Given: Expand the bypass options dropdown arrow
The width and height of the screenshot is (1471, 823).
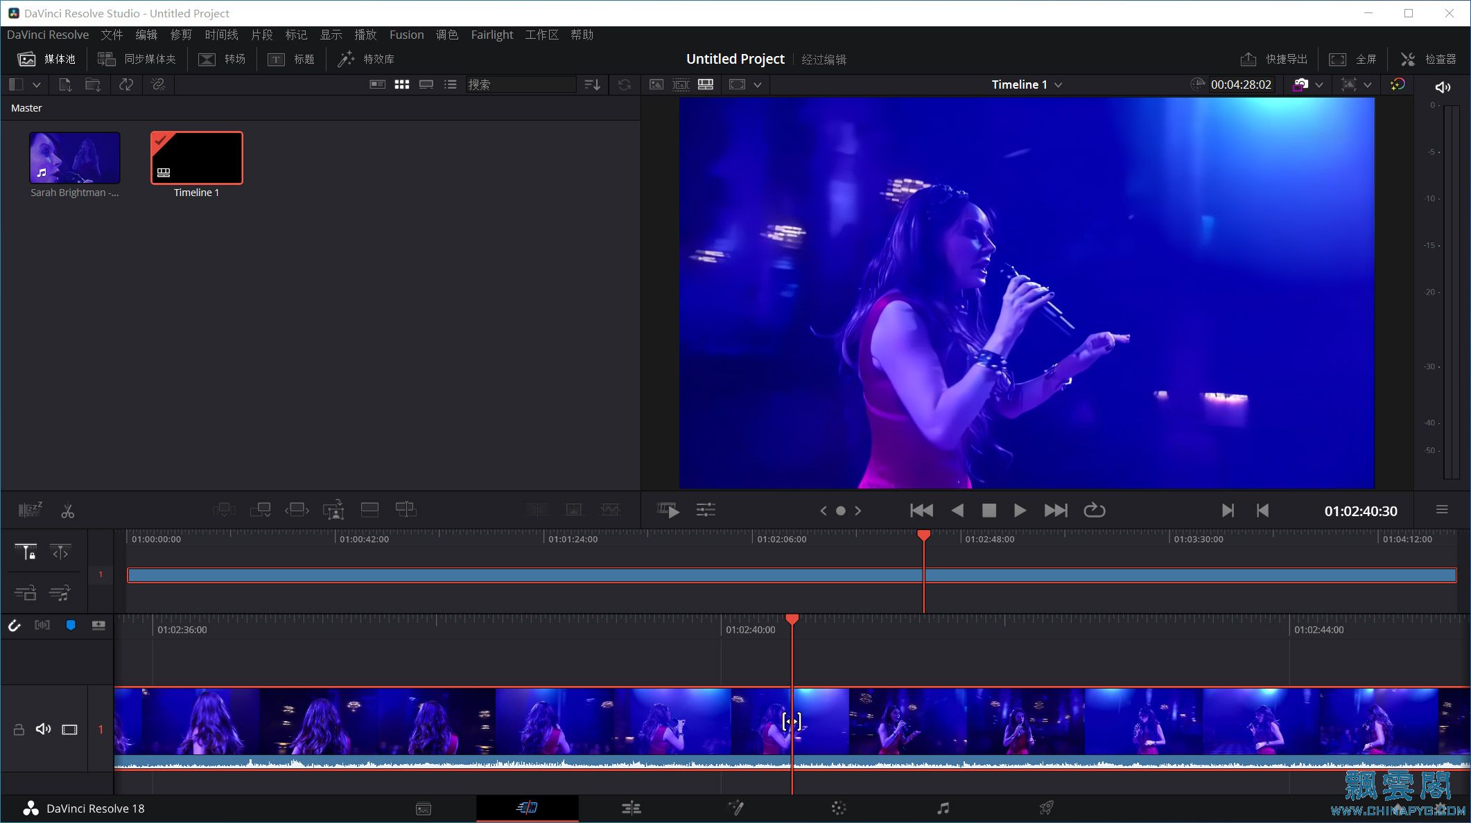Looking at the screenshot, I should (x=1368, y=85).
